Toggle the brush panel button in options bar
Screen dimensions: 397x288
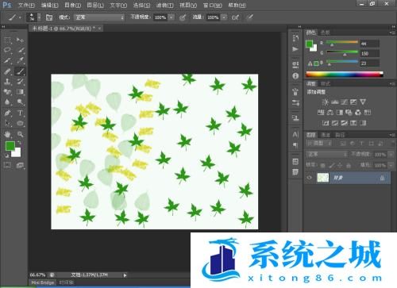click(49, 17)
